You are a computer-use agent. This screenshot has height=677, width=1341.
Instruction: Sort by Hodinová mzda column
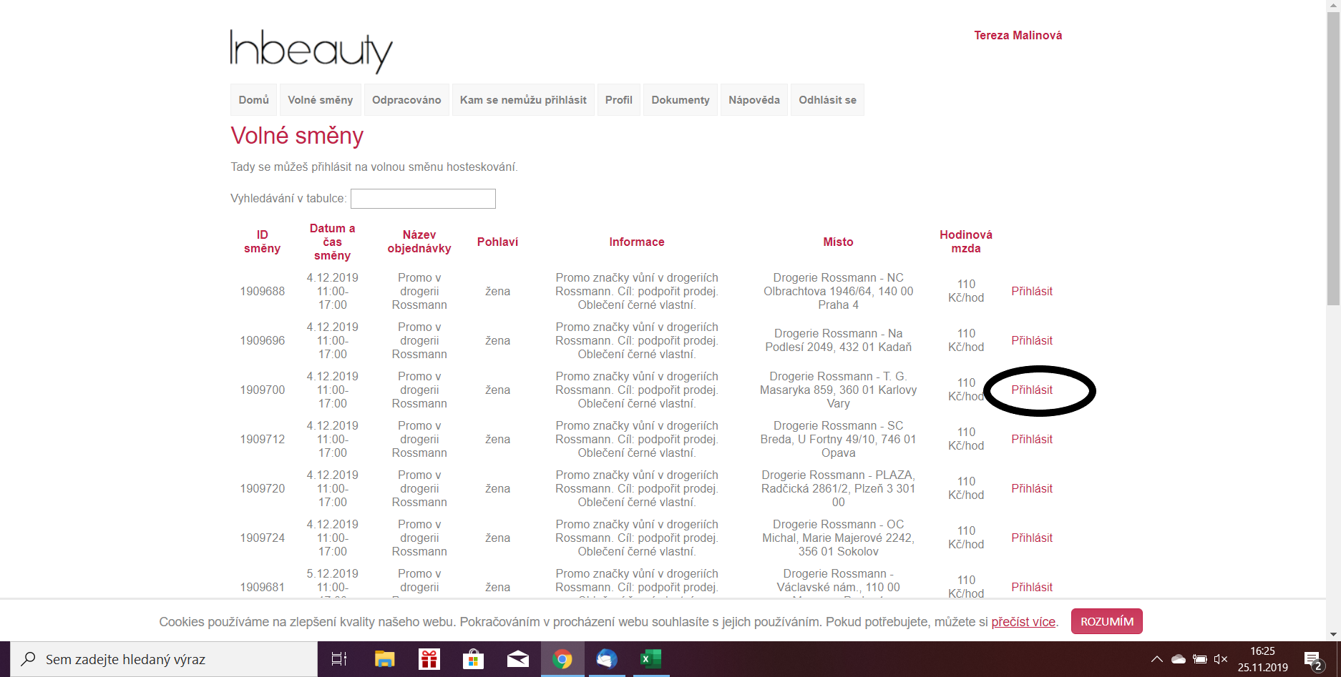click(966, 242)
